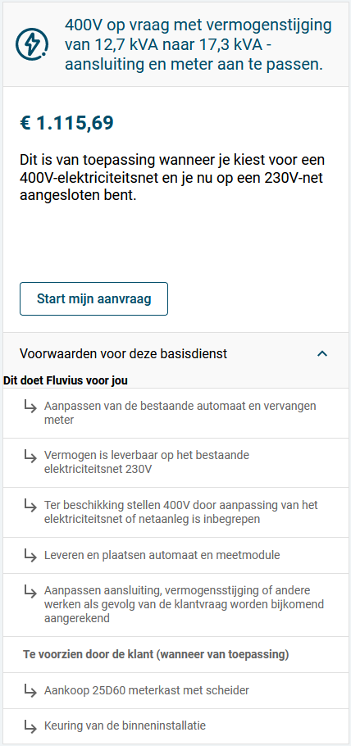
Task: Click Te voorzien door de klant heading
Action: [x=156, y=655]
